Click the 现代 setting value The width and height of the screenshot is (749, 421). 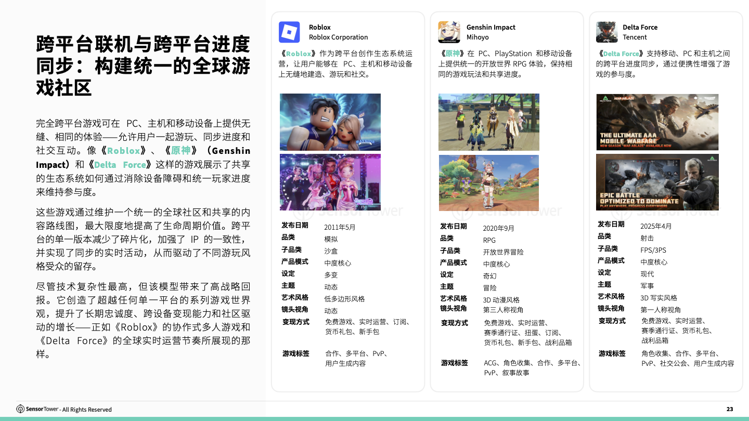[647, 274]
